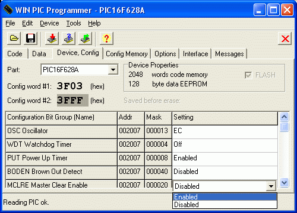The image size is (297, 213).
Task: Toggle the FLASH checkbox
Action: 248,75
